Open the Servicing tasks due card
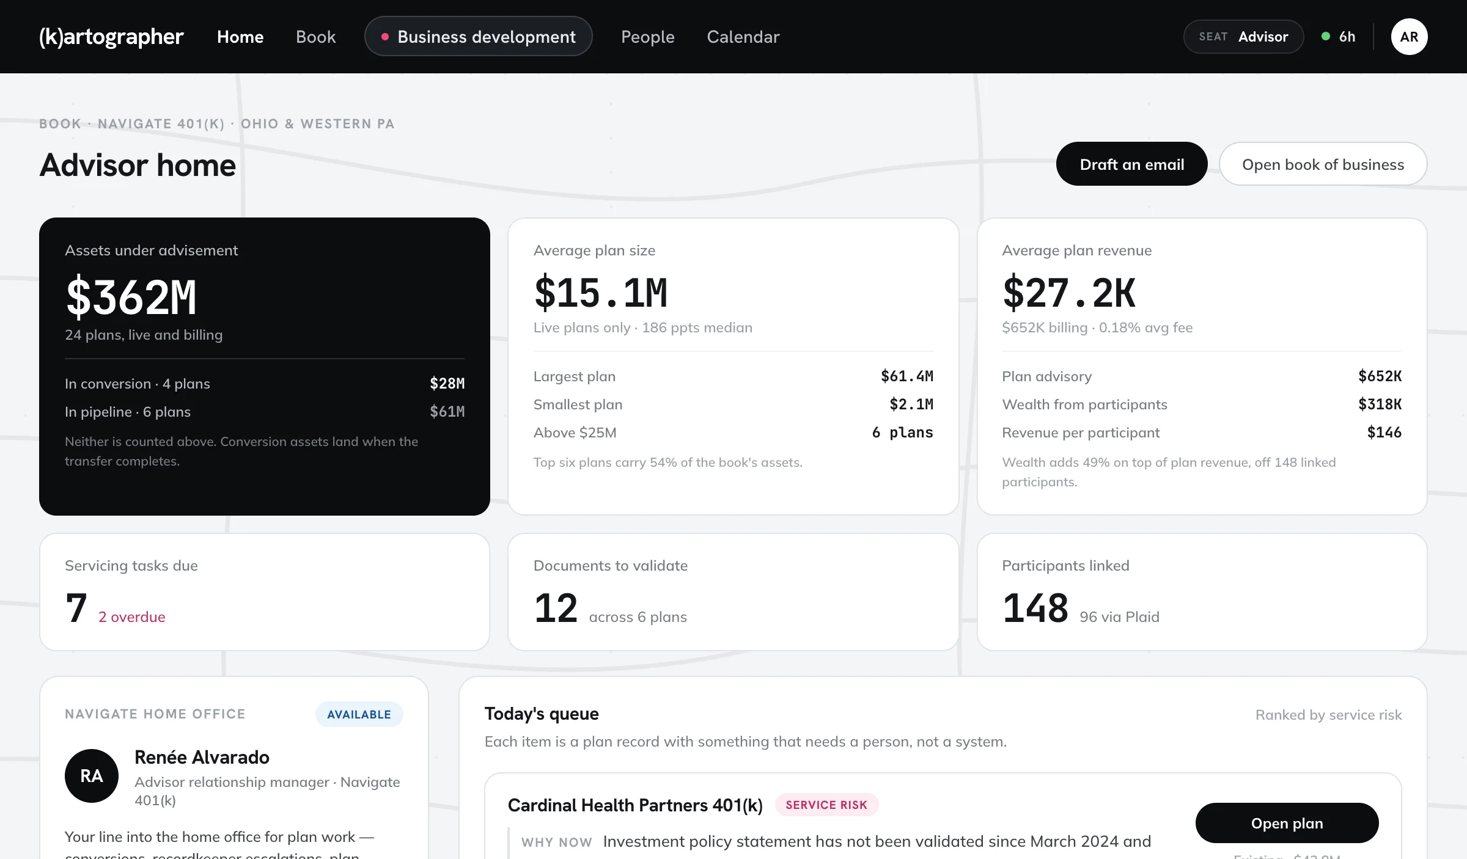 pyautogui.click(x=265, y=592)
